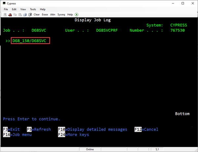Screen dimensions: 198x152
Task: Click the F16=Job menu function key
Action: (17, 135)
